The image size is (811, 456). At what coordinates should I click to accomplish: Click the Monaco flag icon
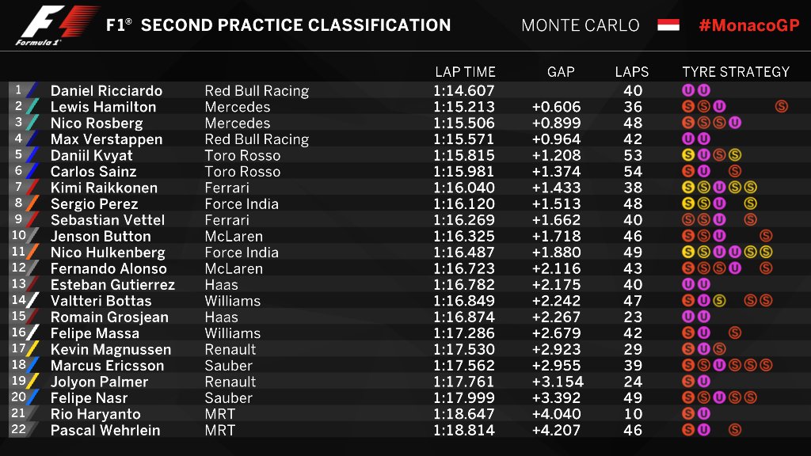668,25
